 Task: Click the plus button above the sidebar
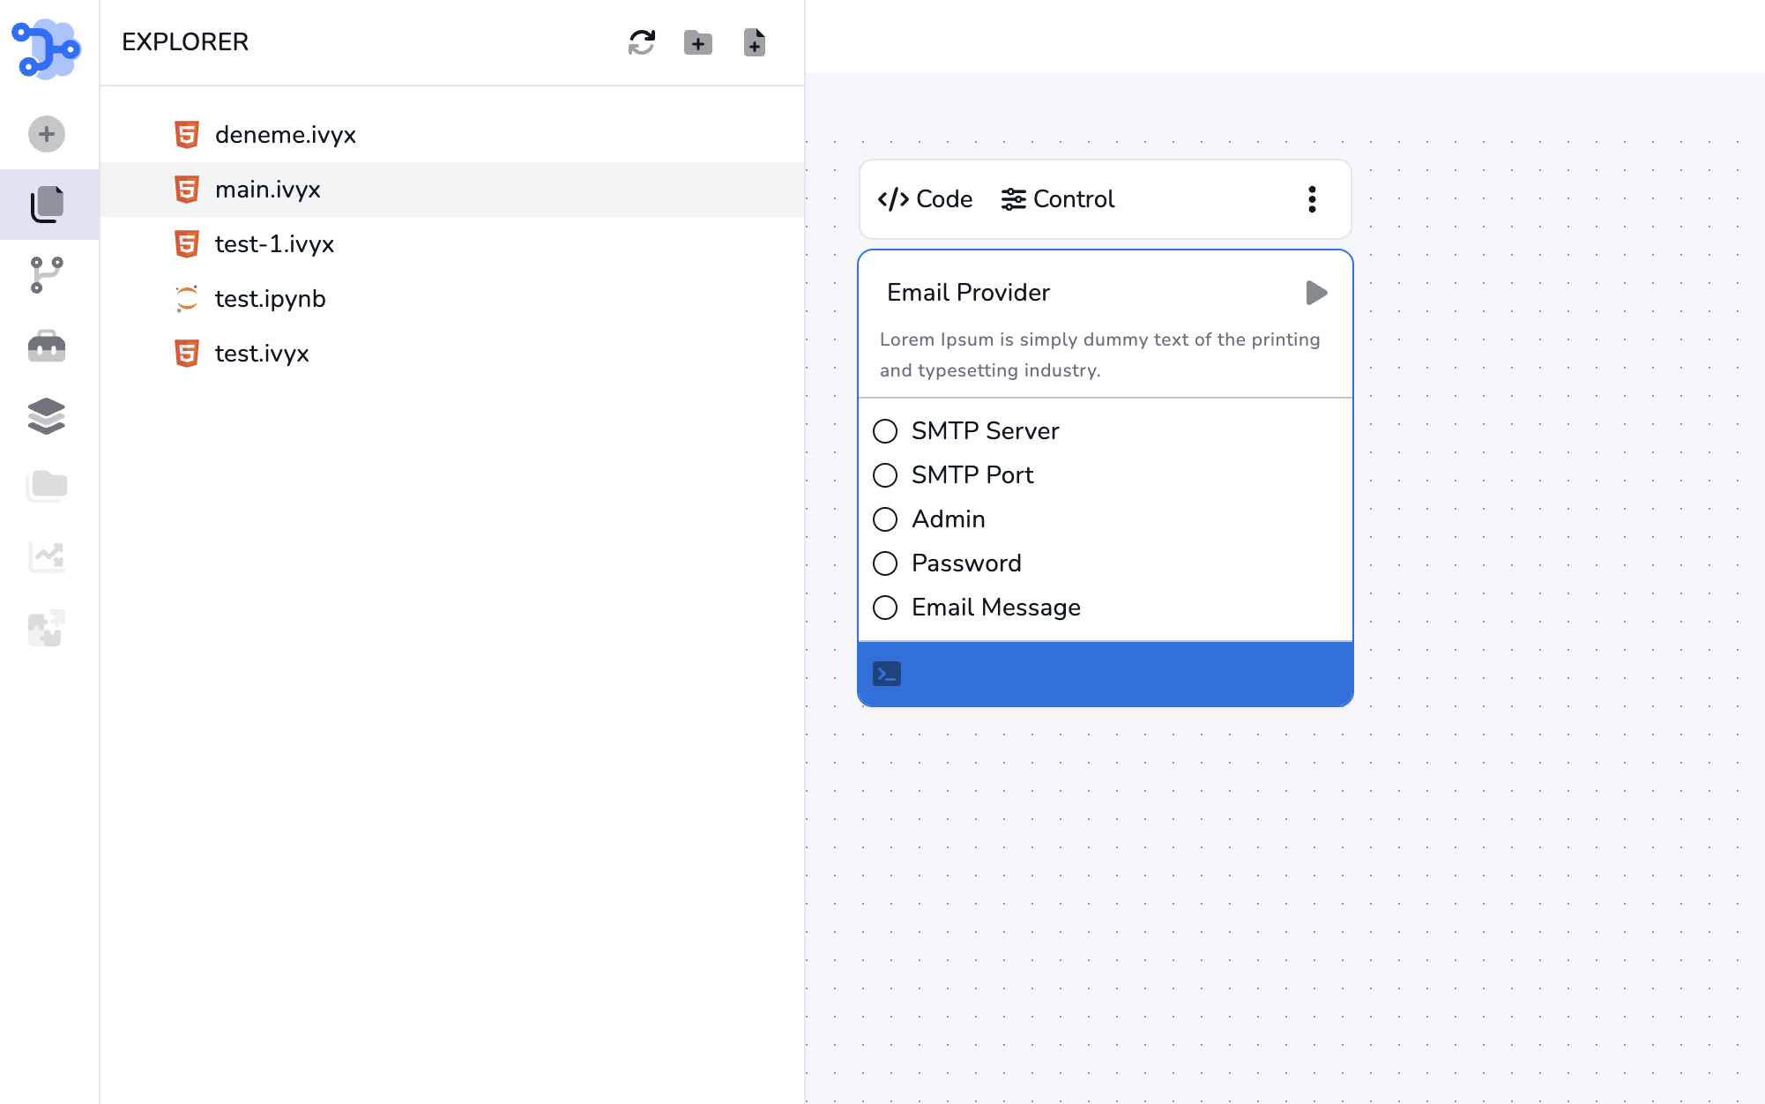(47, 134)
